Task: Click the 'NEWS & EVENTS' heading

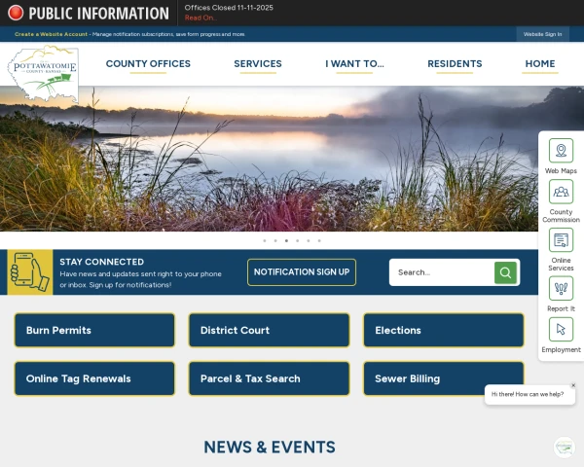Action: click(270, 447)
